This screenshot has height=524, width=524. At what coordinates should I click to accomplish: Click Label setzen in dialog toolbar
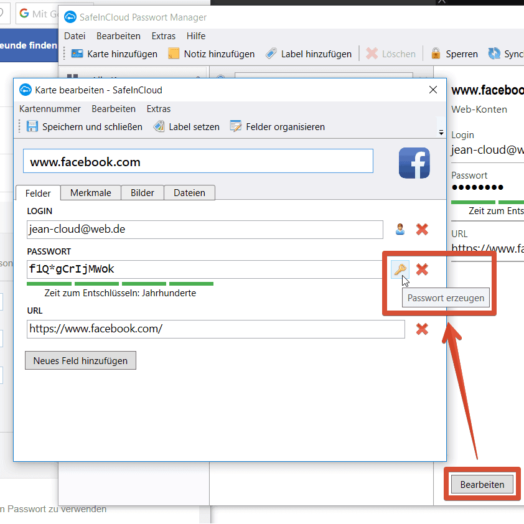coord(187,127)
